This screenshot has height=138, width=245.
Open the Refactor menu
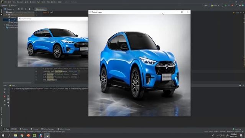(33, 2)
